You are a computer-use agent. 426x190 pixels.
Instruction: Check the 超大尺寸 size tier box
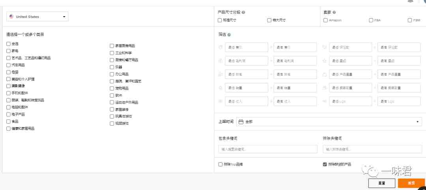click(x=269, y=20)
